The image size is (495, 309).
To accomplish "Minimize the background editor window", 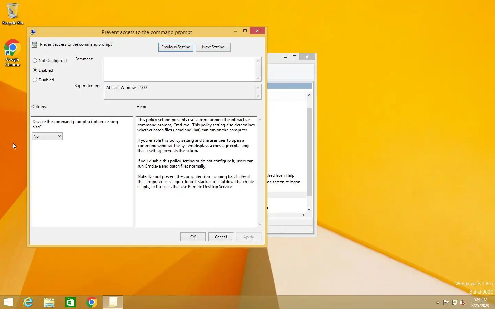I will click(x=285, y=57).
